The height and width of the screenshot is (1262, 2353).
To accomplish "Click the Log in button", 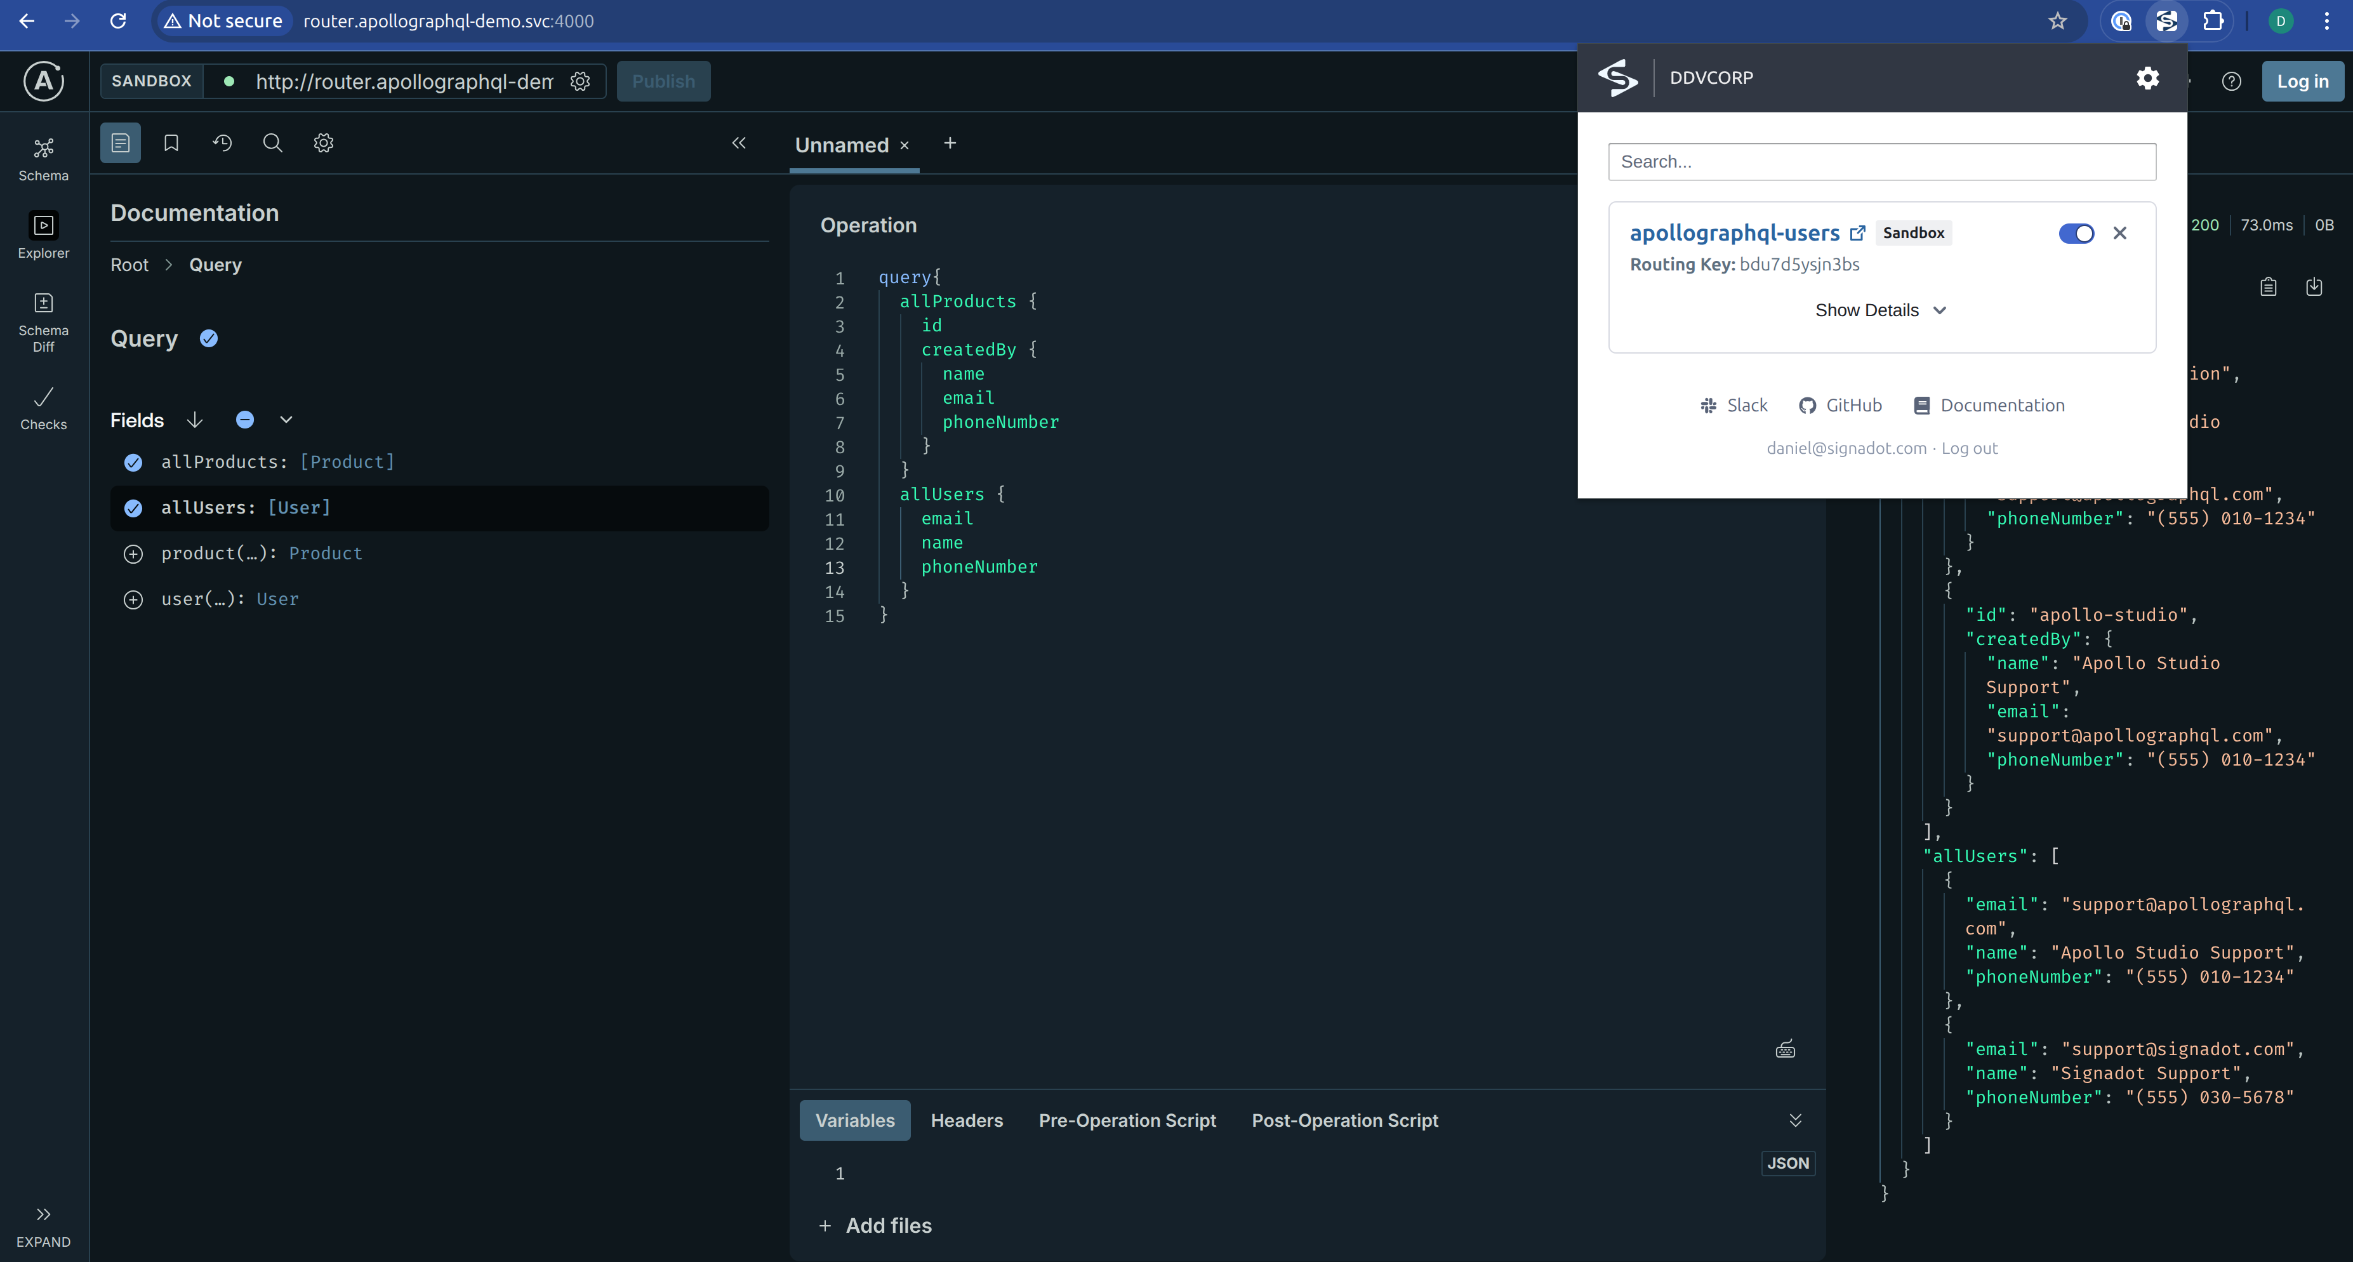I will pos(2303,81).
